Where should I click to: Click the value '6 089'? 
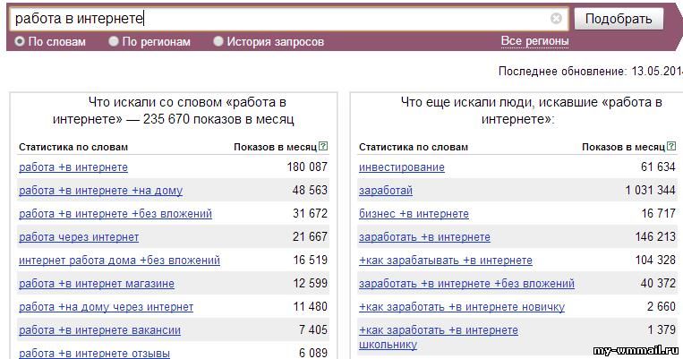[312, 353]
